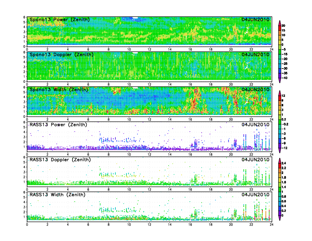This screenshot has width=312, height=241.
Task: Click the 04JUN2010 date in RASS13 Power panel
Action: (256, 125)
